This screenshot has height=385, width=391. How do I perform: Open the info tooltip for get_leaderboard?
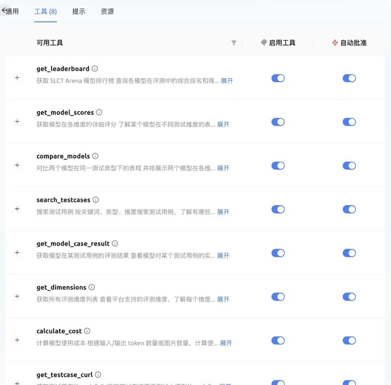point(94,68)
